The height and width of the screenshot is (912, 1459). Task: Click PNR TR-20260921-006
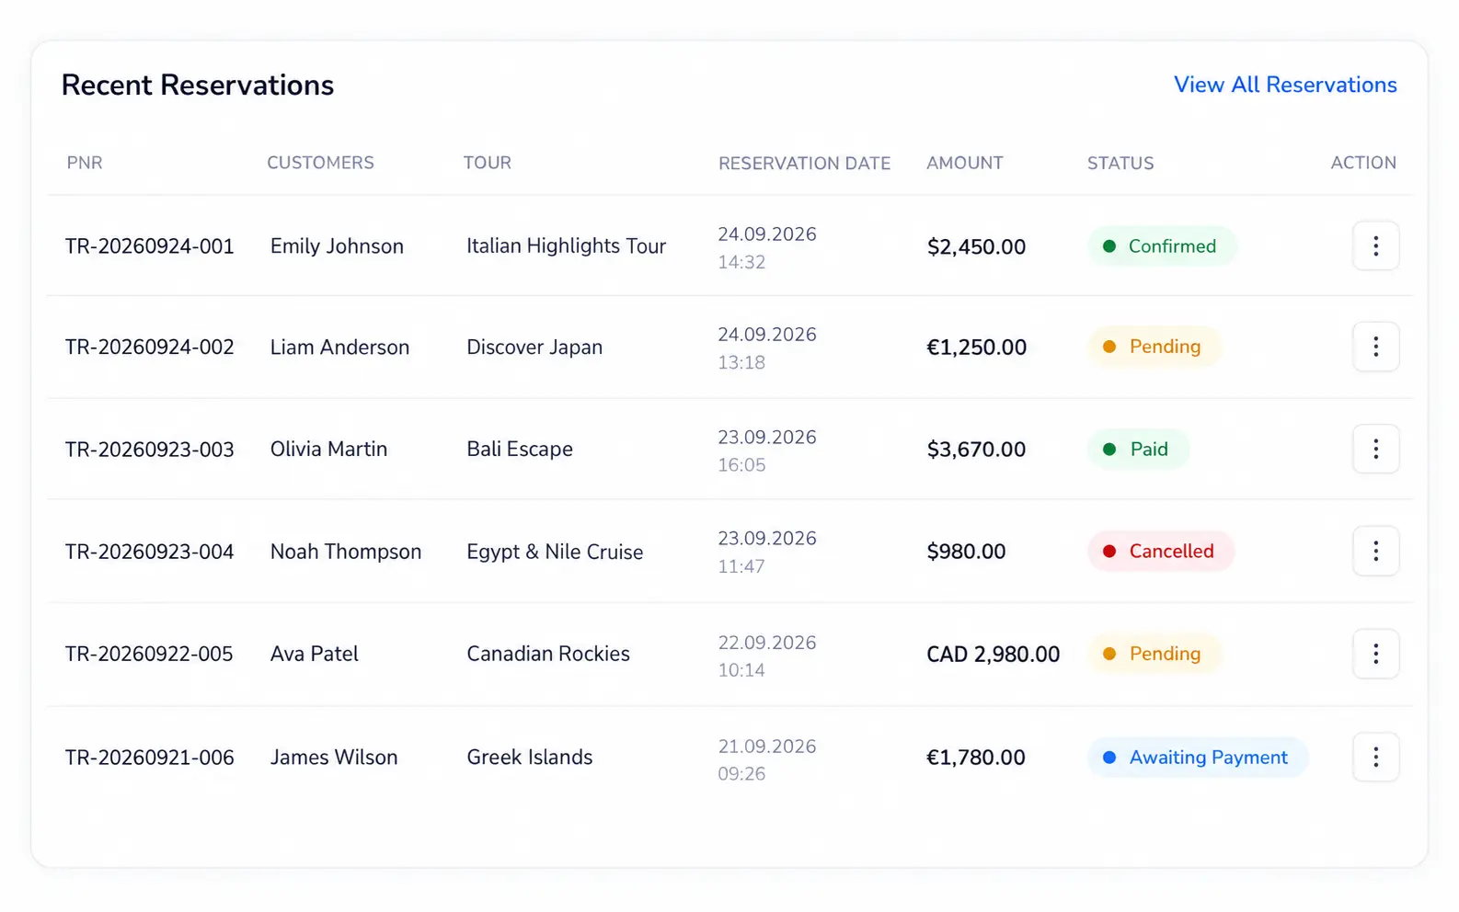pyautogui.click(x=149, y=757)
